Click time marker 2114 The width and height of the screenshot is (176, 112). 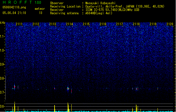69,24
